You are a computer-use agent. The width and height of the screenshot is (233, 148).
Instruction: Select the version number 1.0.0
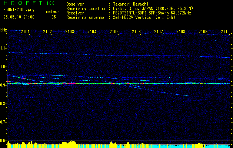click(x=50, y=3)
